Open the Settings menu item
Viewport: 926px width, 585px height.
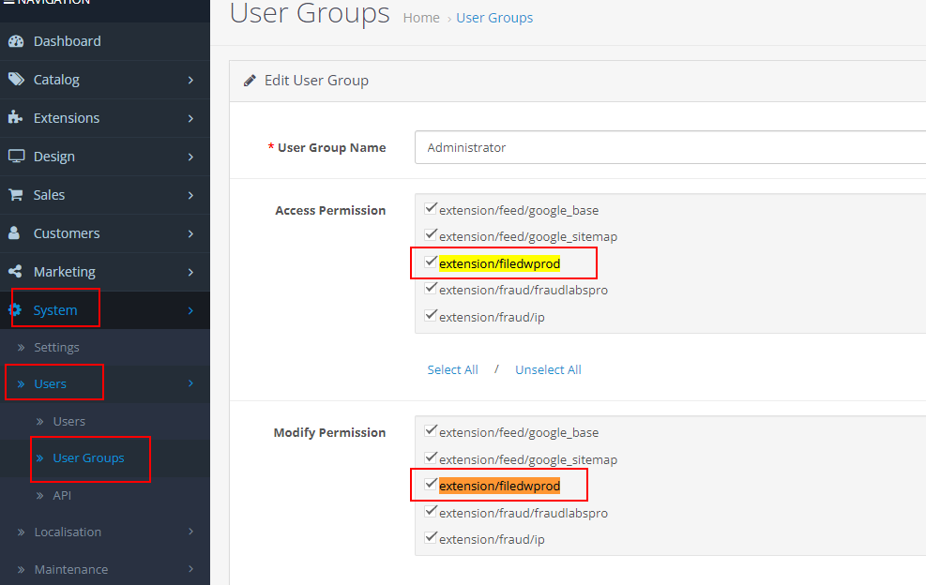(58, 347)
